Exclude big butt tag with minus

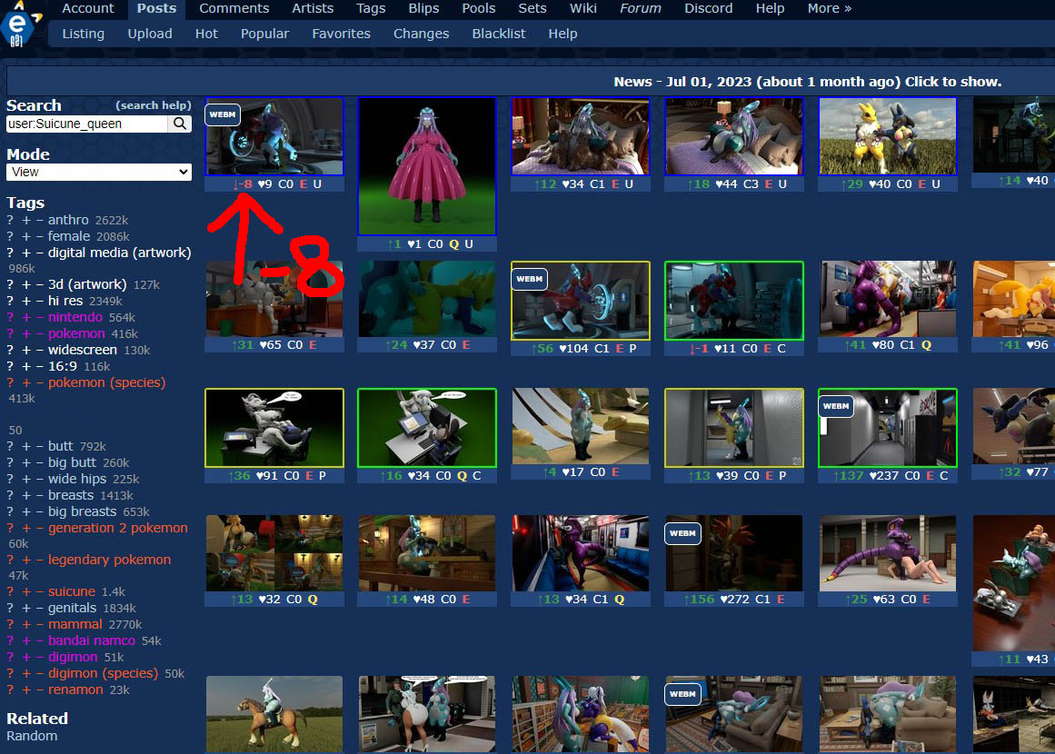pyautogui.click(x=40, y=462)
